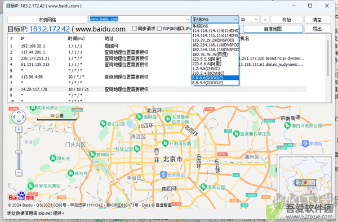338x222 pixels.
Task: Select 210.2.4.8(CNNIC) DNS option
Action: 215,74
